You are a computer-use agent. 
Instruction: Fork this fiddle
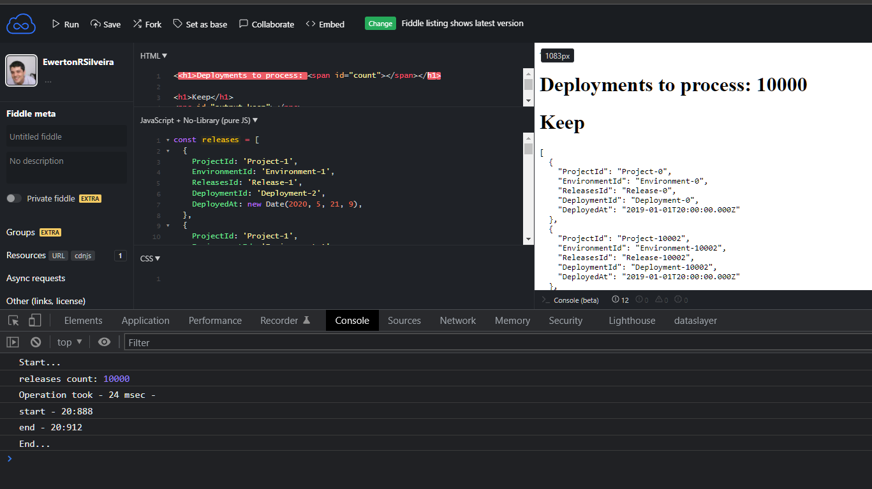(x=147, y=24)
